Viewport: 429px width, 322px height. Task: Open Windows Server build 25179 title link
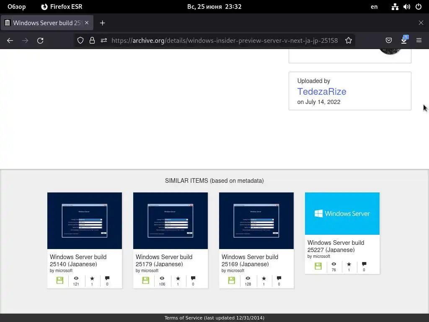tap(164, 260)
